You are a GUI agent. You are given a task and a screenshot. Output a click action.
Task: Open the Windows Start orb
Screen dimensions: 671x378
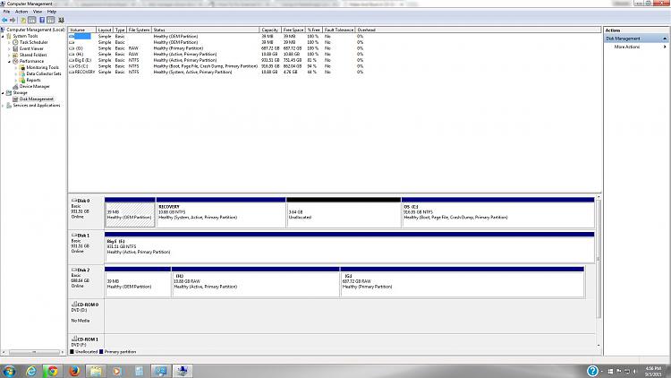tap(9, 371)
